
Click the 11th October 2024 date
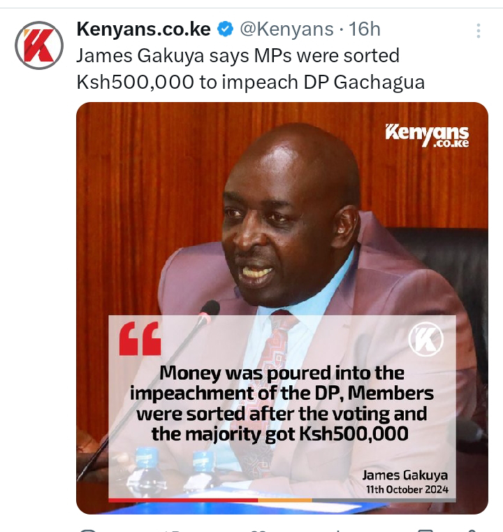click(407, 489)
